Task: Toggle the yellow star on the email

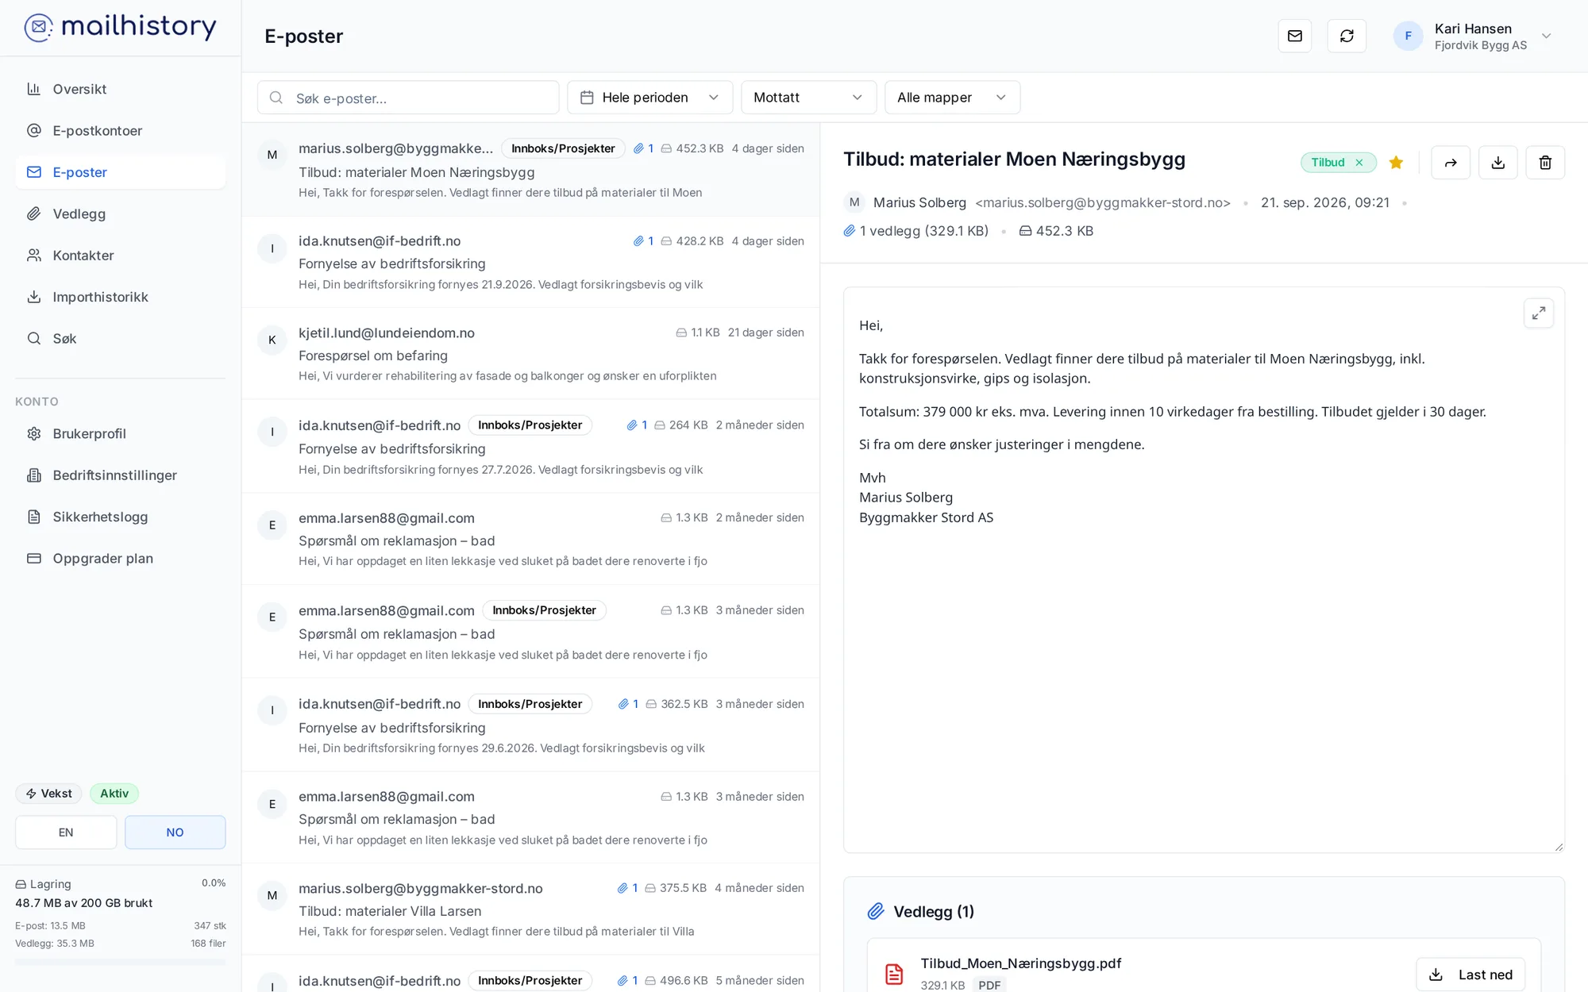Action: (x=1396, y=163)
